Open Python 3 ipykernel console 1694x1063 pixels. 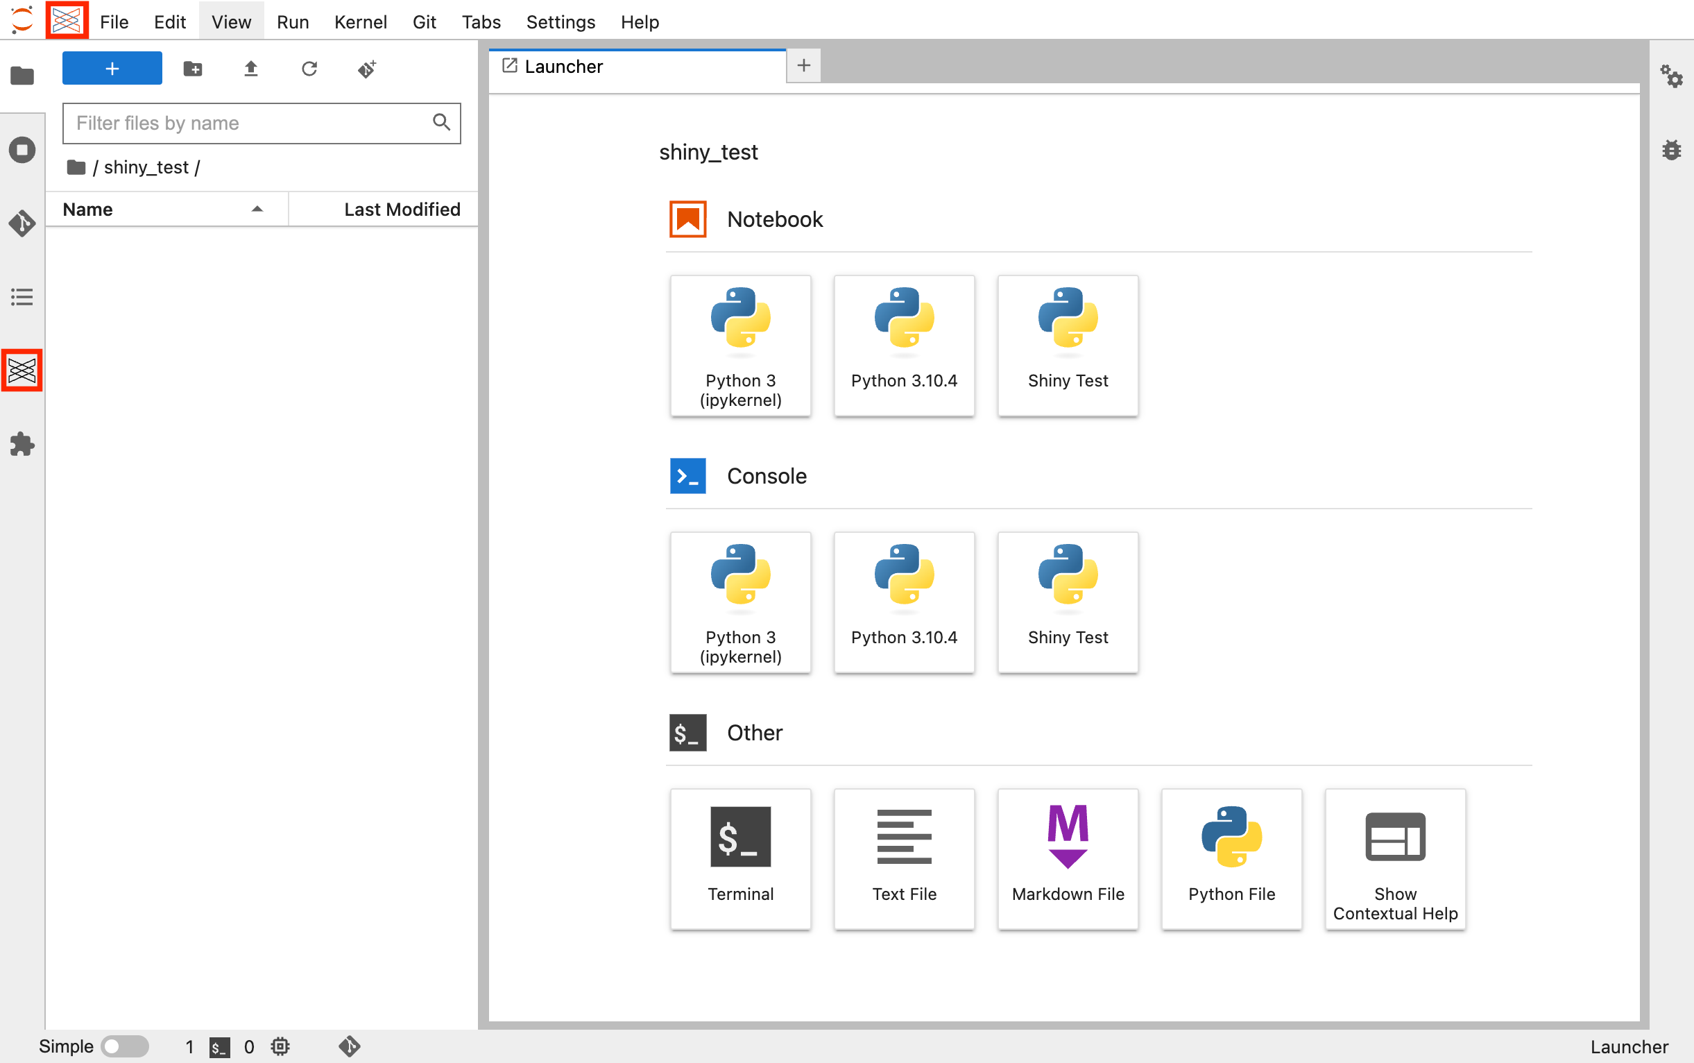[740, 600]
